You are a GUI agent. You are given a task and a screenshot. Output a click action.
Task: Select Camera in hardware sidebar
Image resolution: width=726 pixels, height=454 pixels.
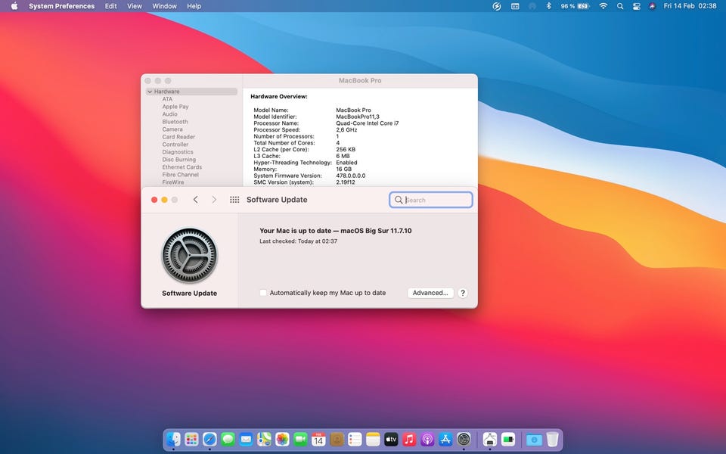(x=172, y=129)
